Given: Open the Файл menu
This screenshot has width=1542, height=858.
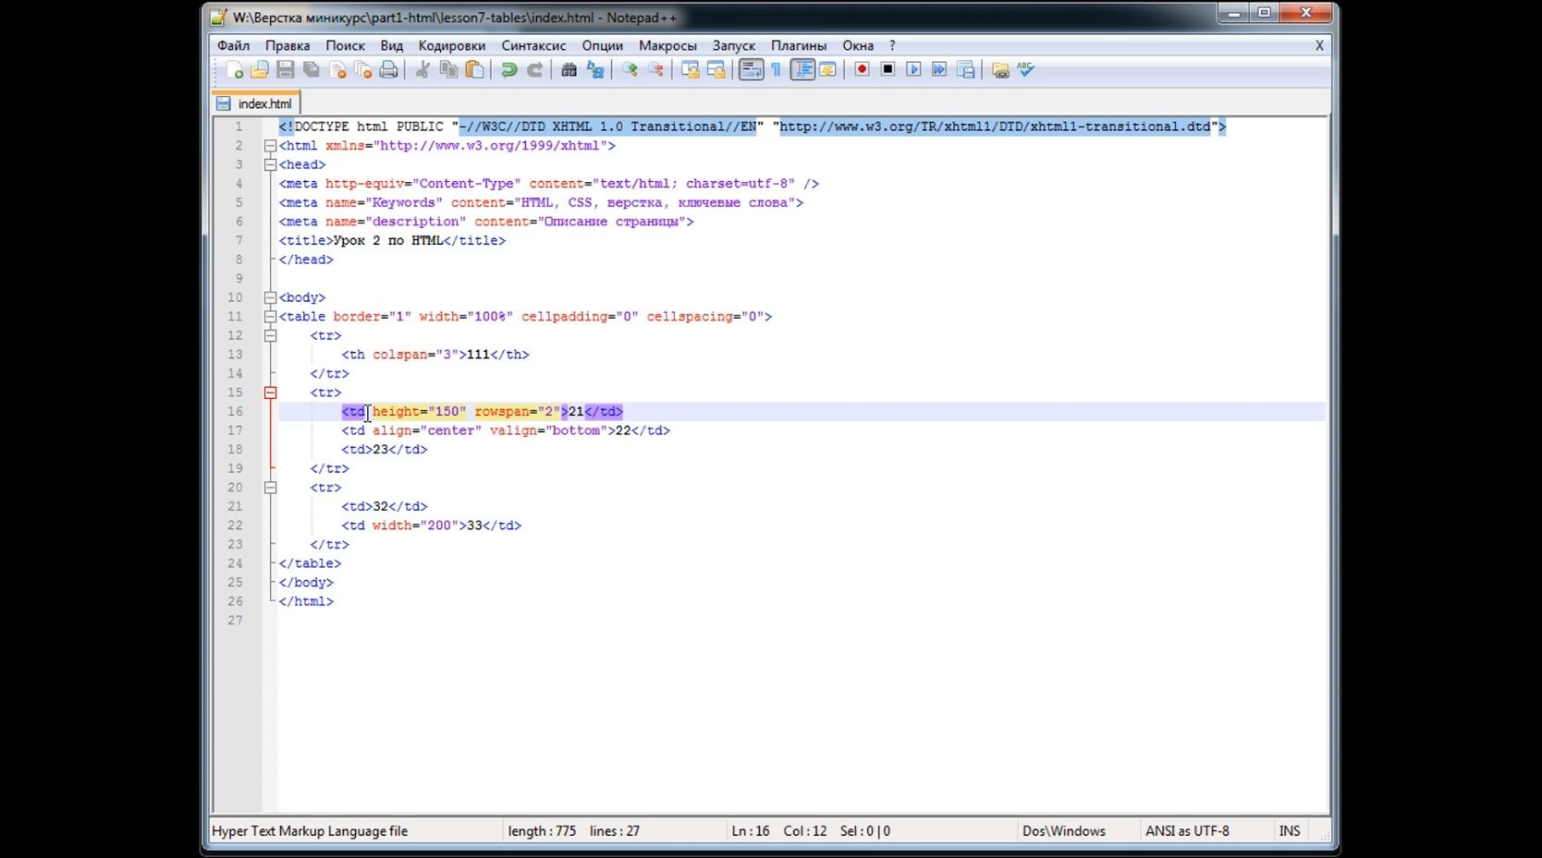Looking at the screenshot, I should click(234, 45).
